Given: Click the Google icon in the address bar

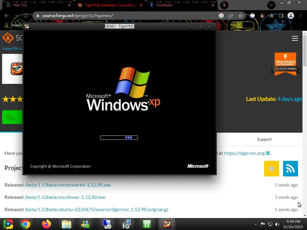Looking at the screenshot, I should (x=221, y=16).
